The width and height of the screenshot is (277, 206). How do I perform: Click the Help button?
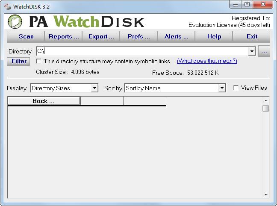tap(214, 36)
